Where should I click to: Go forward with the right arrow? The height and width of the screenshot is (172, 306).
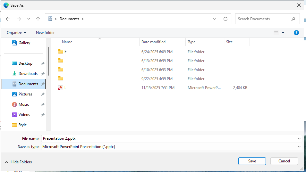point(19,19)
